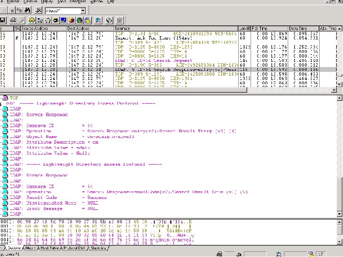Open the adapter selection dropdown
Image resolution: width=343 pixels, height=257 pixels.
tap(83, 10)
